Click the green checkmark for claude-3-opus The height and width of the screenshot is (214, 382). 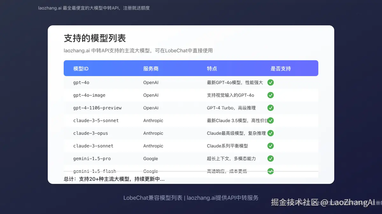tap(271, 133)
